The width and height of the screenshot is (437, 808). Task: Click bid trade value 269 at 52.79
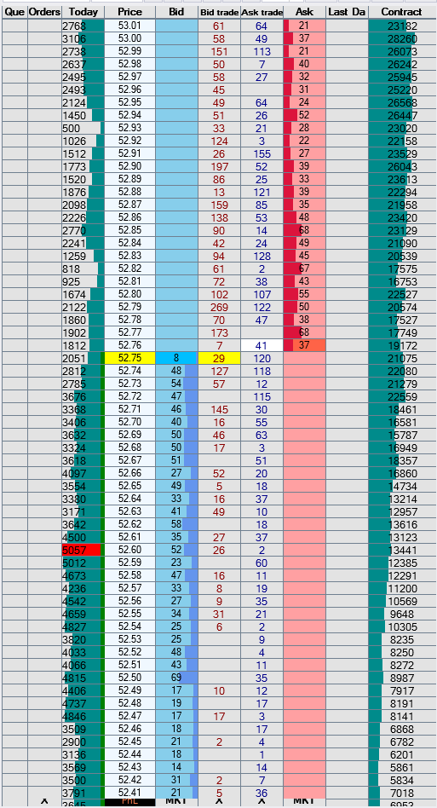[219, 307]
